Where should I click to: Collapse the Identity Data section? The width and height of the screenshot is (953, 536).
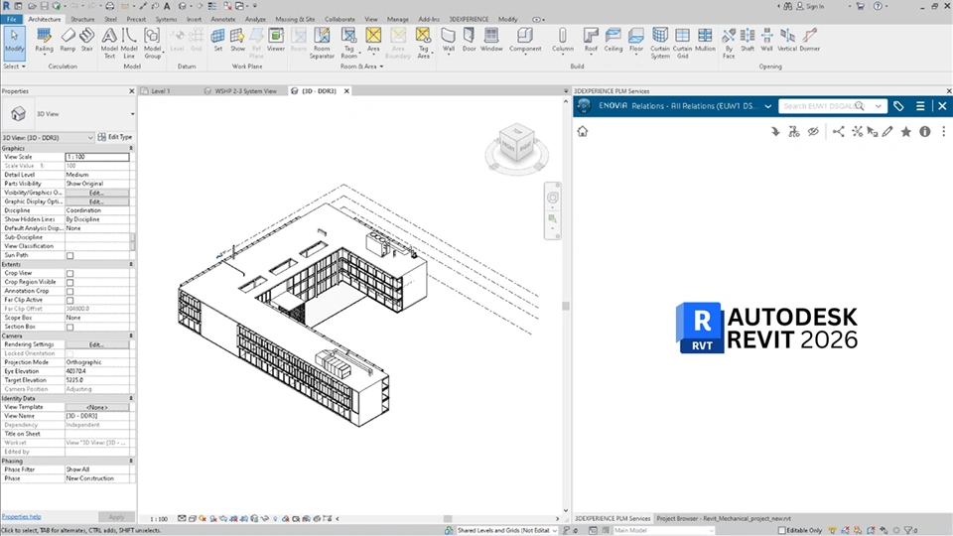pyautogui.click(x=131, y=398)
